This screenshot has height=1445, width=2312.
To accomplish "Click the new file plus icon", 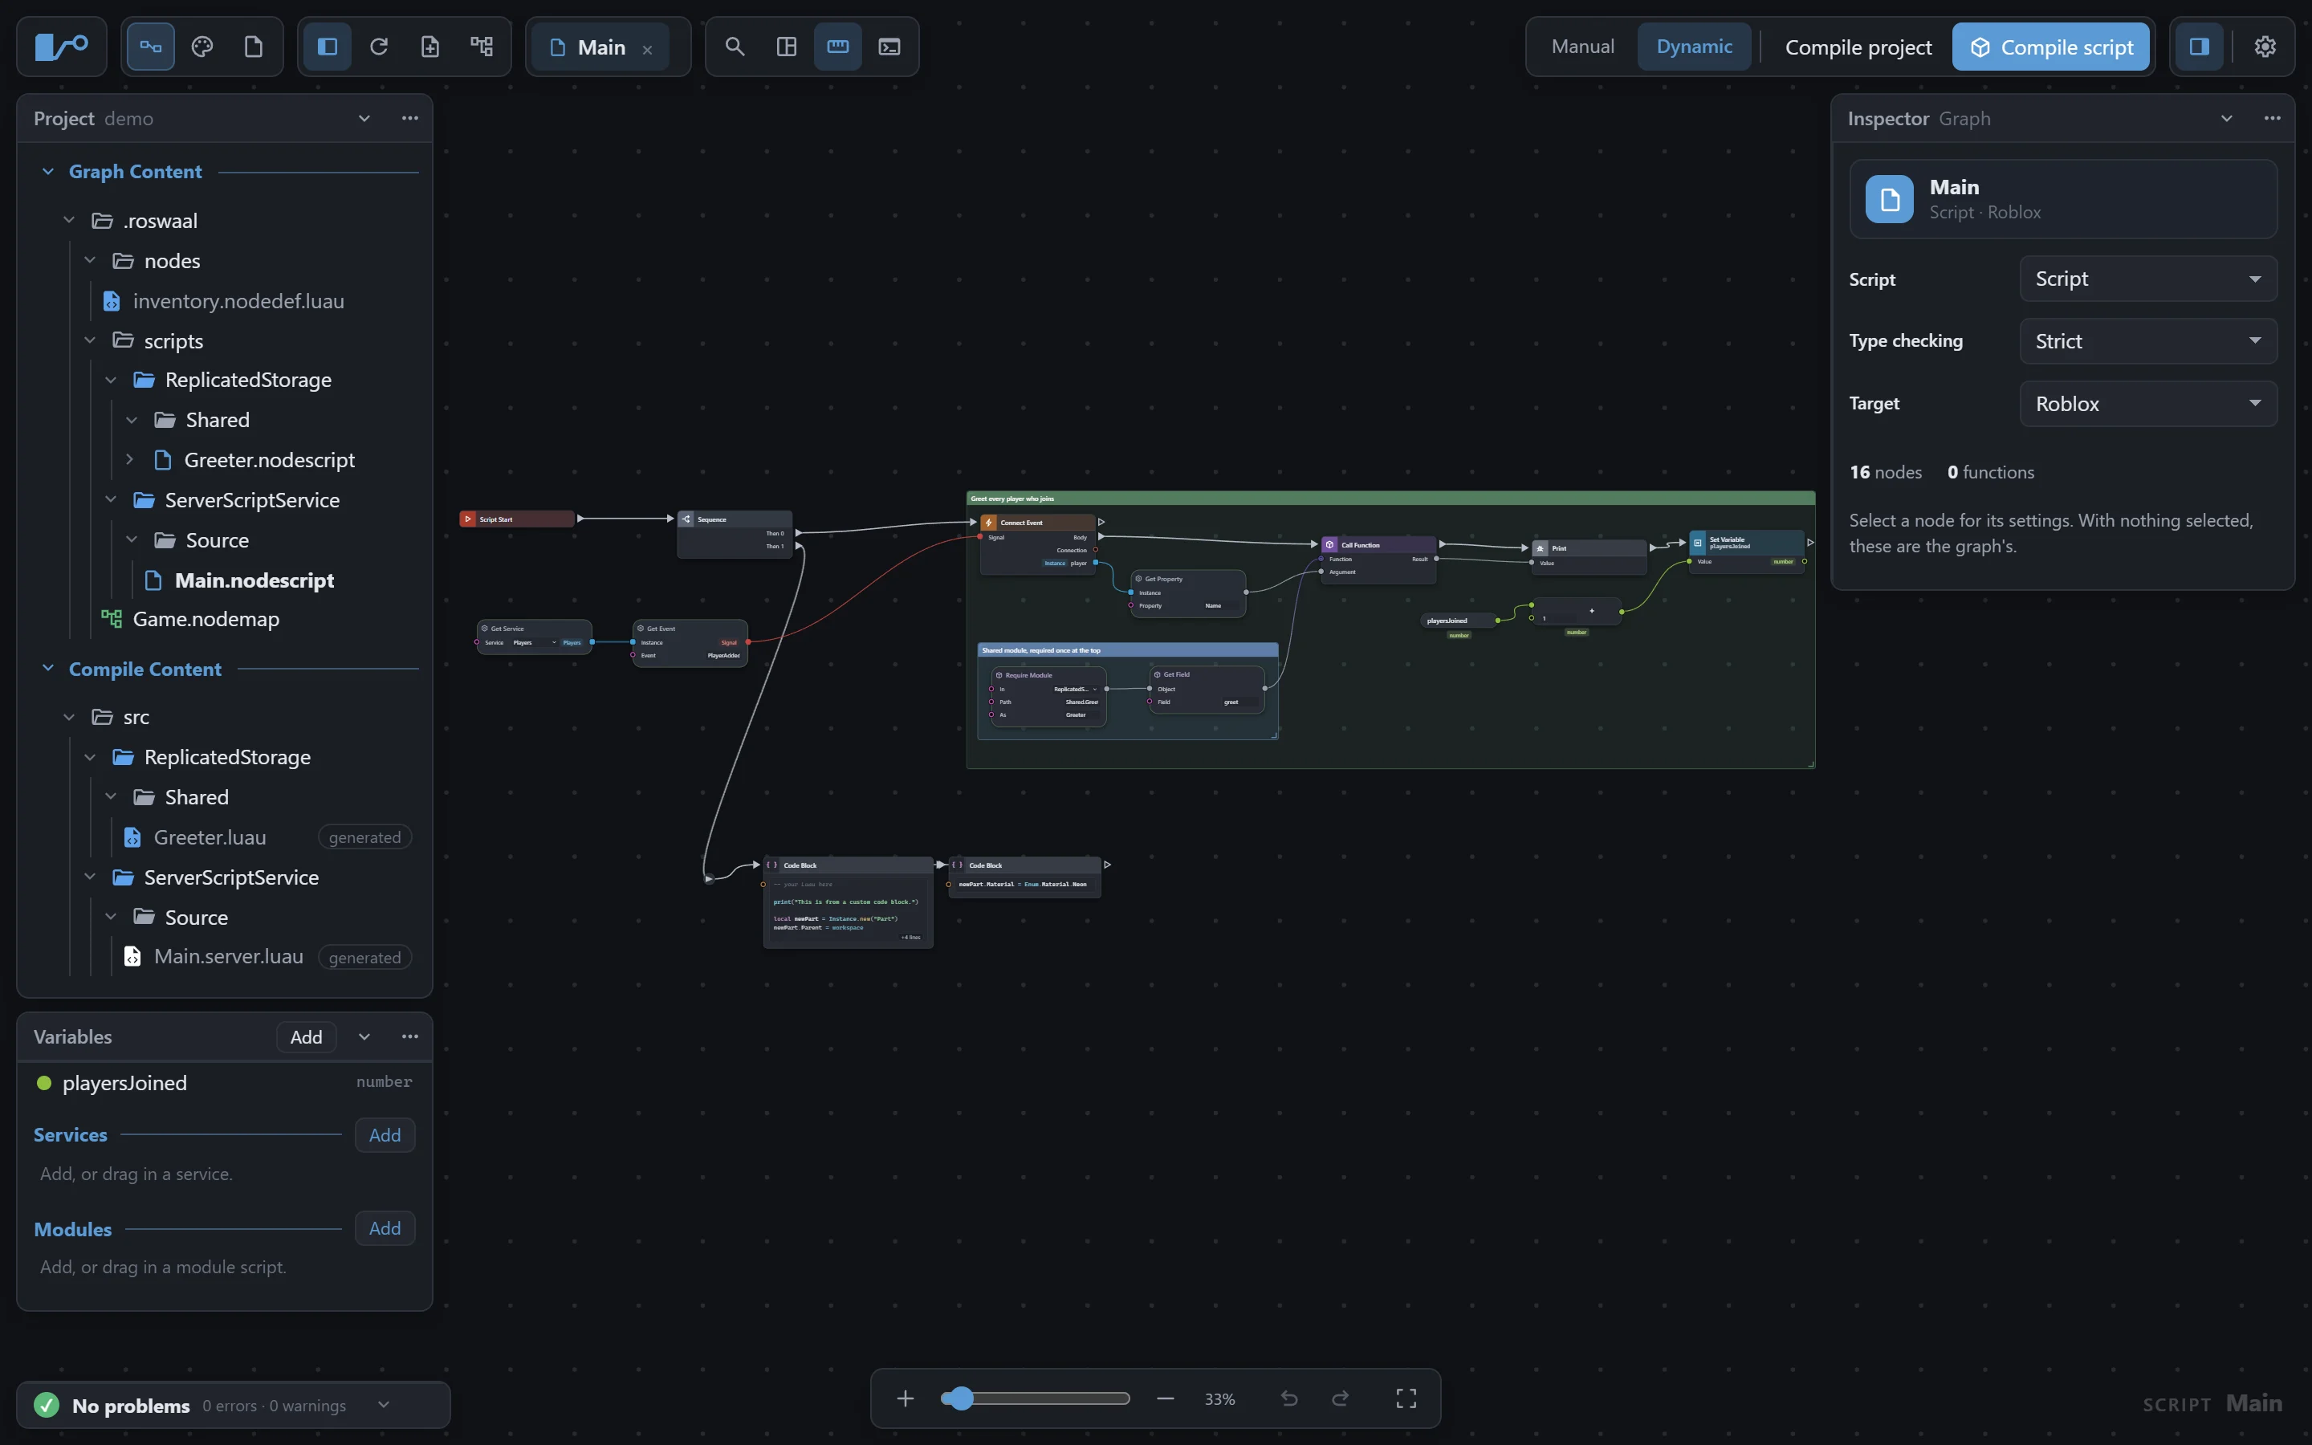I will coord(430,46).
